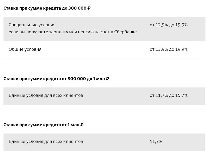Select 'Единые условия' in the middle table
The image size is (206, 151).
coord(46,96)
